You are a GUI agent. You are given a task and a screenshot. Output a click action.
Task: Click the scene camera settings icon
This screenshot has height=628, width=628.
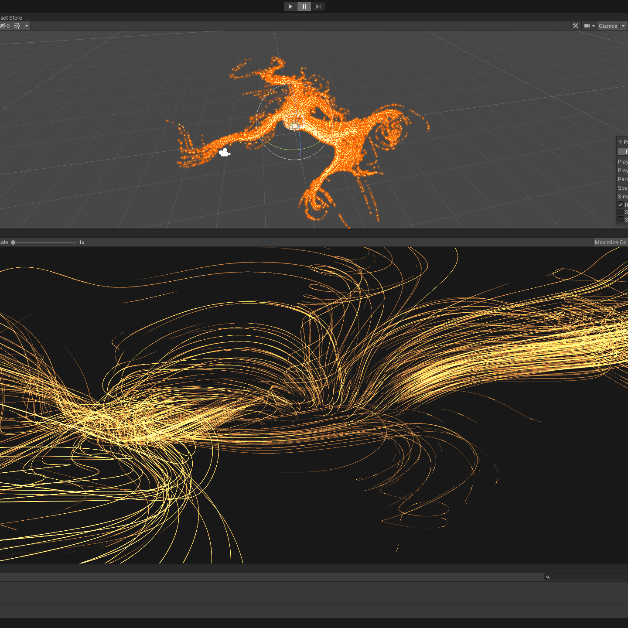[587, 26]
